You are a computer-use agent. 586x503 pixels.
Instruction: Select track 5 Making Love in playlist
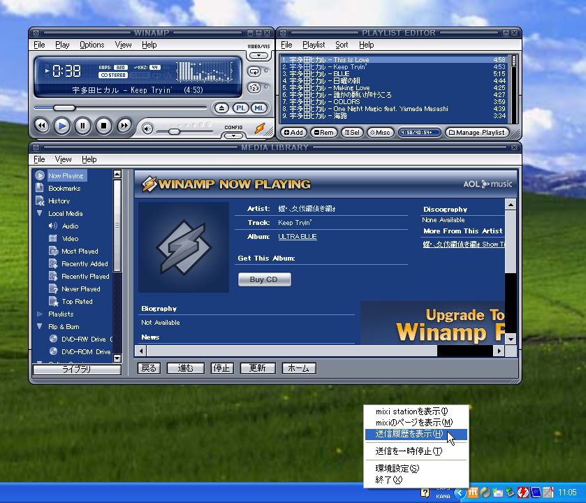point(393,88)
